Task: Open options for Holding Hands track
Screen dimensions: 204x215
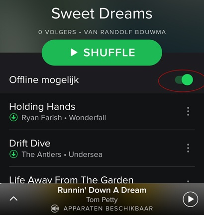Action: point(188,111)
